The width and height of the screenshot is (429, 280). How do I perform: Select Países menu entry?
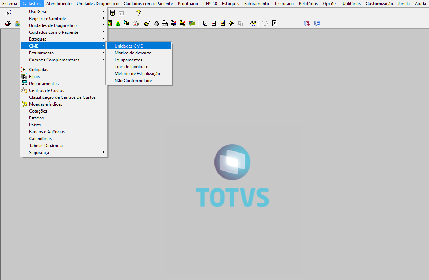point(64,125)
